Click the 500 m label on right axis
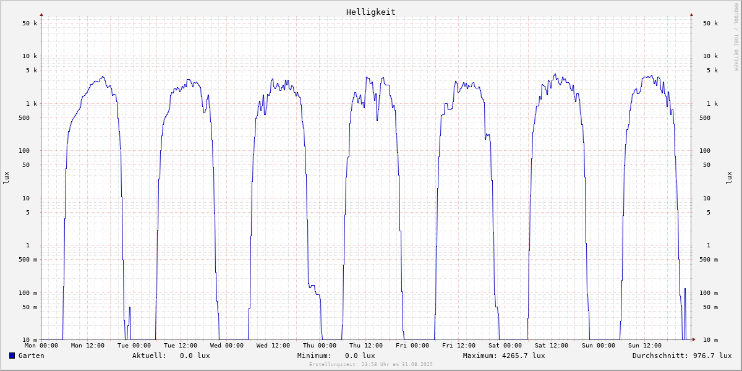Image resolution: width=742 pixels, height=371 pixels. (x=710, y=260)
